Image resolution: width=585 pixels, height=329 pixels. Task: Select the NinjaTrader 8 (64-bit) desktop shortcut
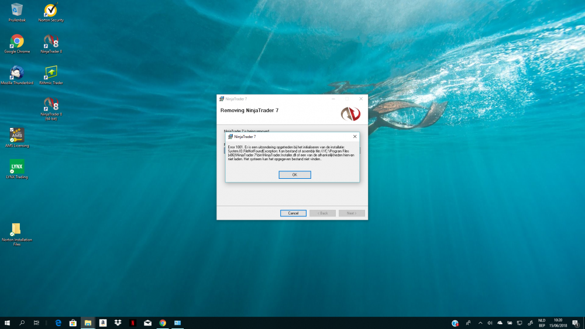tap(51, 104)
